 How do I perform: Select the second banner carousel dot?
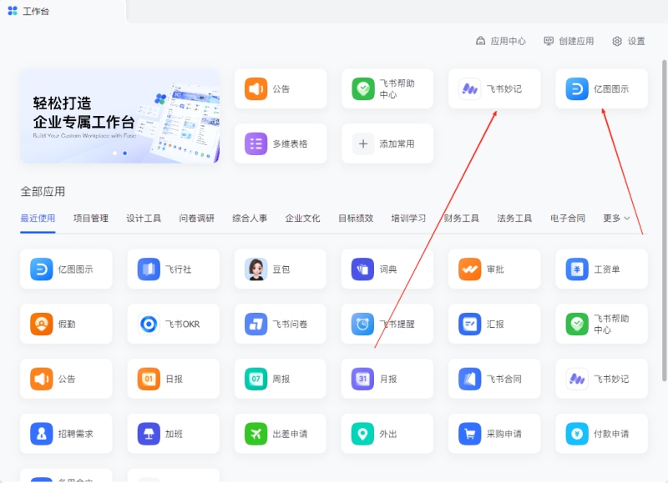pyautogui.click(x=124, y=153)
